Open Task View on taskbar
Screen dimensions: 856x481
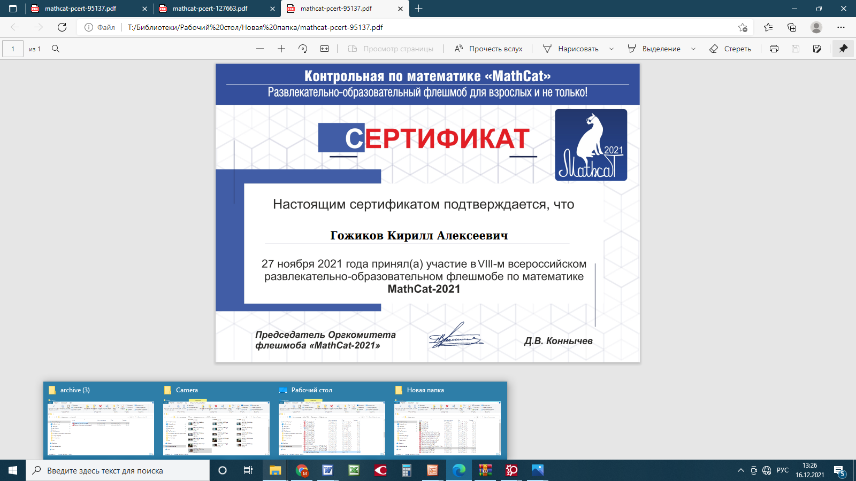[x=248, y=470]
